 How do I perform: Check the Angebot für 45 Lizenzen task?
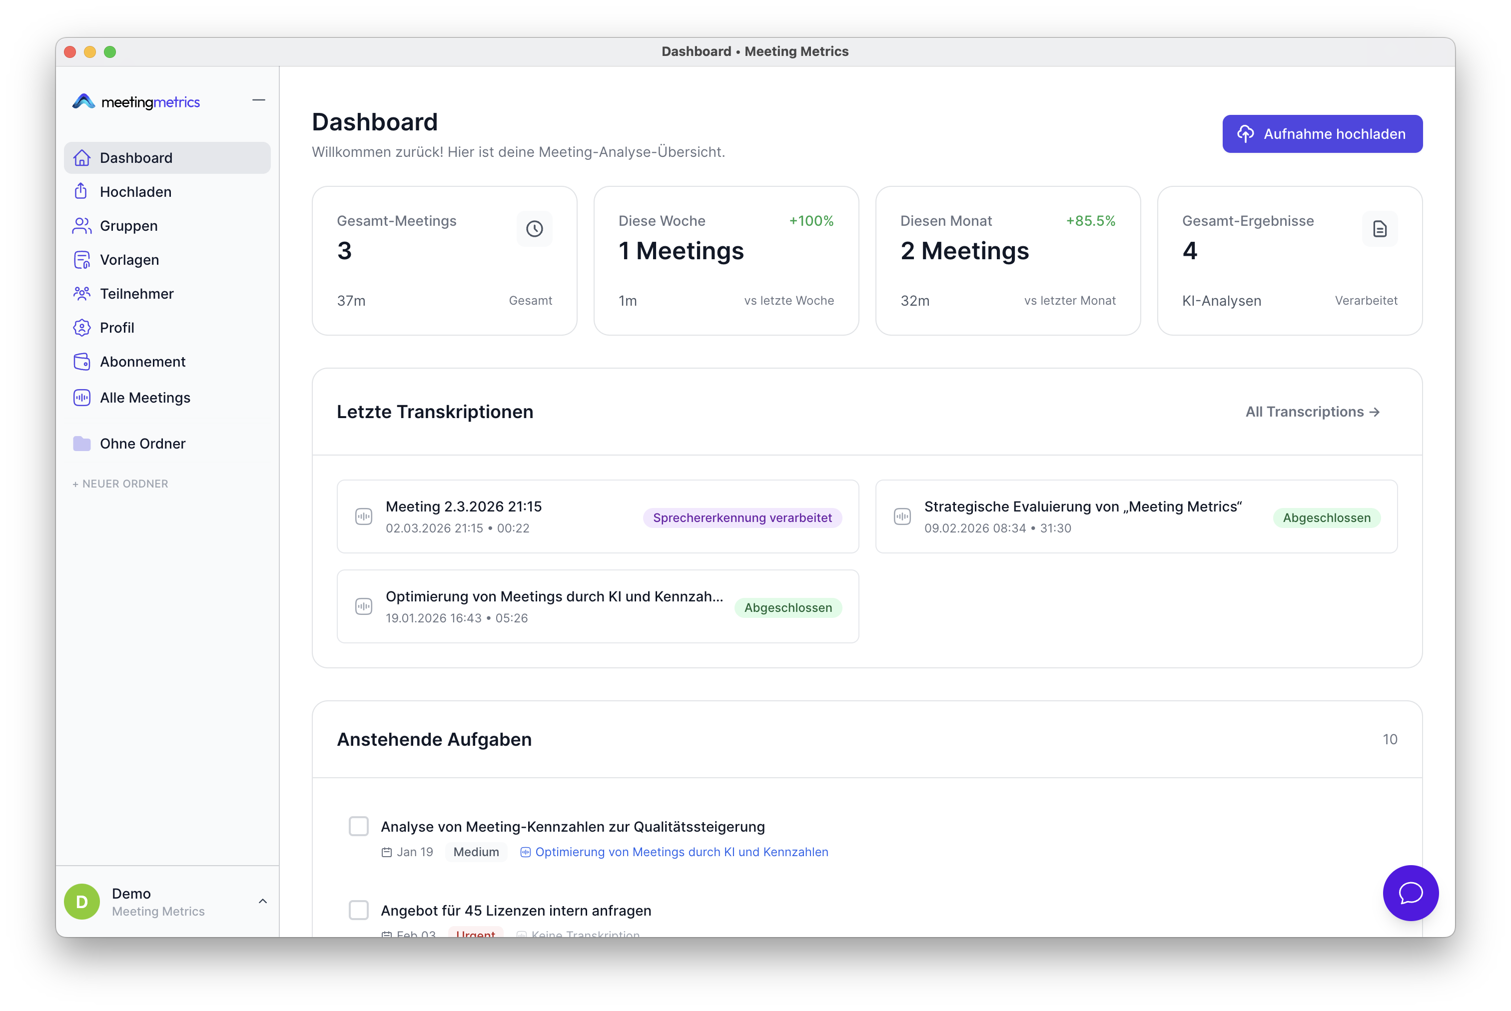pyautogui.click(x=359, y=910)
